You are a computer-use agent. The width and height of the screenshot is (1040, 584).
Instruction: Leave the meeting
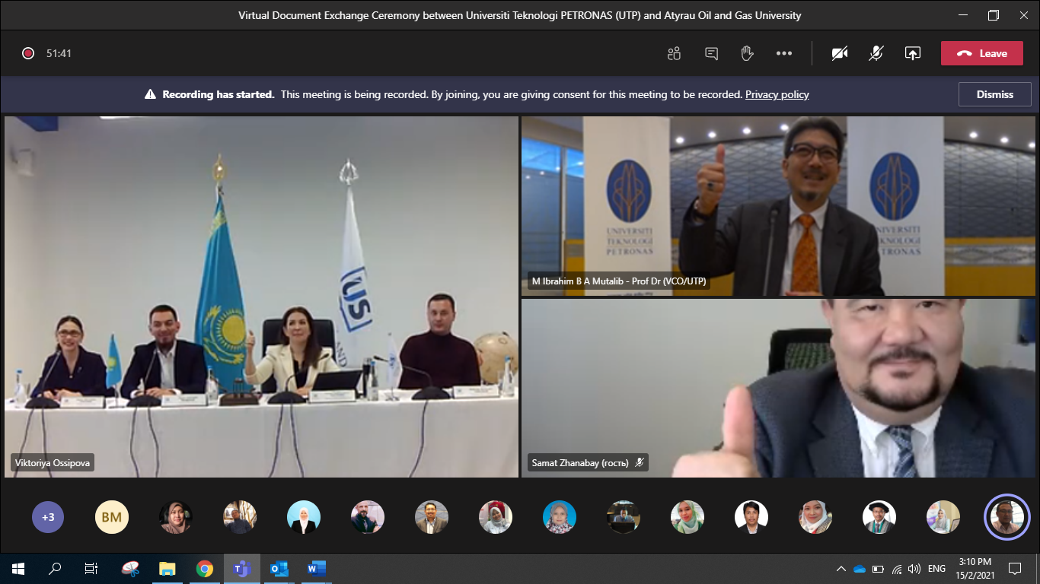point(981,53)
